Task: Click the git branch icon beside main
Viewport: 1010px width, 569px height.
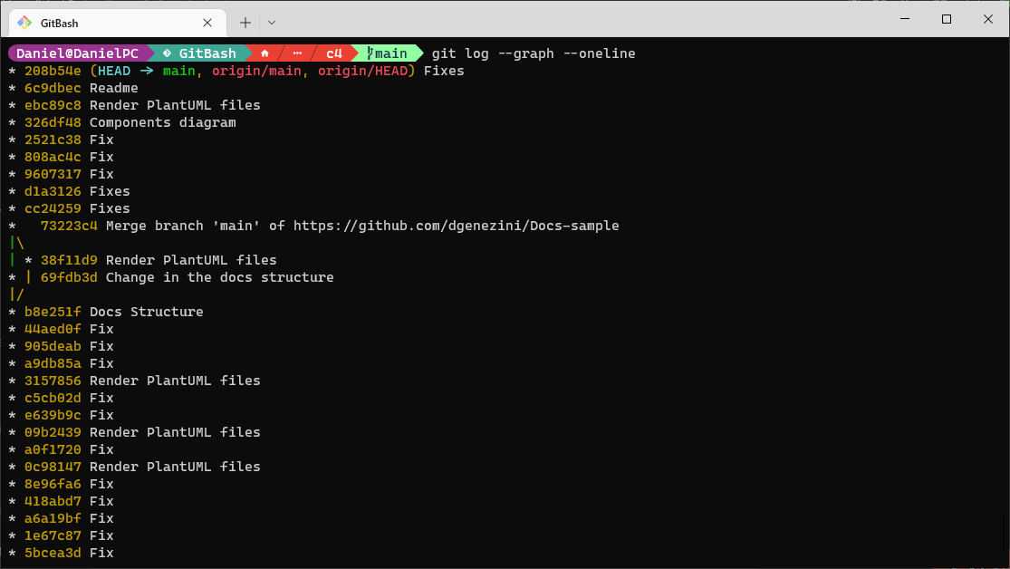Action: (x=369, y=53)
